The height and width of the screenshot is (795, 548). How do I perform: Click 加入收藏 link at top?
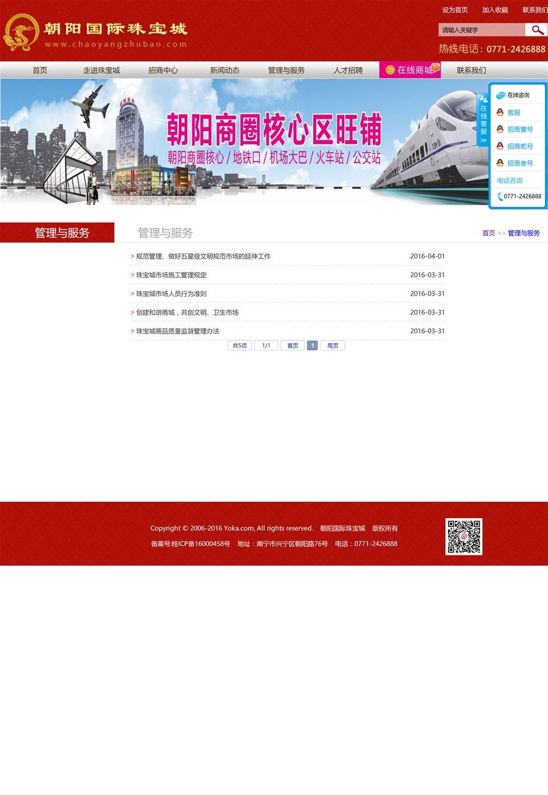pyautogui.click(x=495, y=10)
